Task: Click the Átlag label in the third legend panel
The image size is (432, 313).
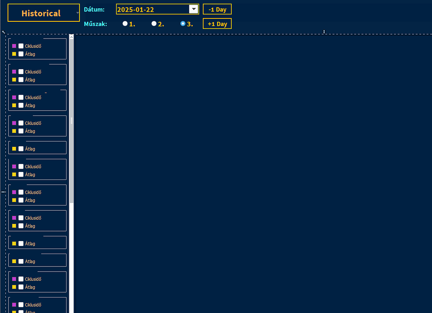Action: point(29,105)
